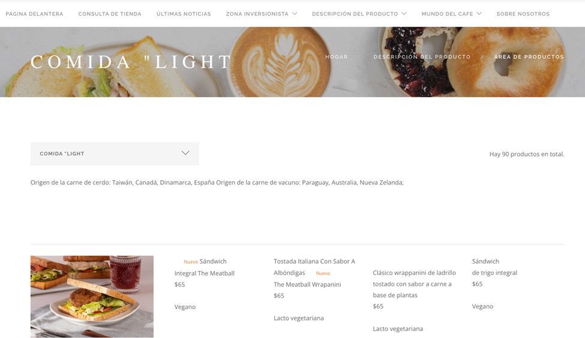Click the orange Nuevo tag beside Sándwich
This screenshot has width=585, height=338.
[191, 262]
